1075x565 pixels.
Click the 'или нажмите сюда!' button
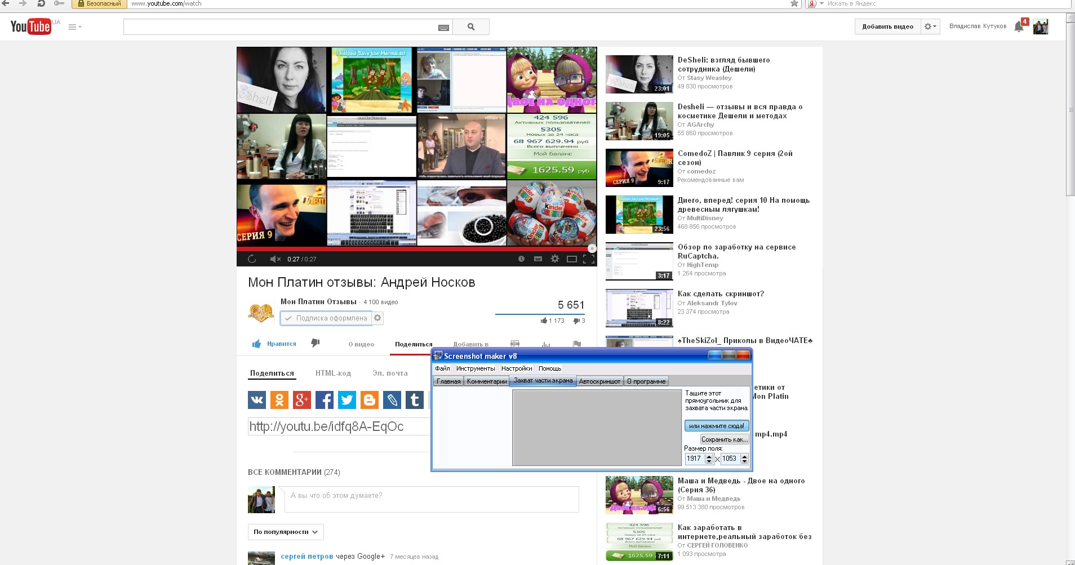click(717, 426)
